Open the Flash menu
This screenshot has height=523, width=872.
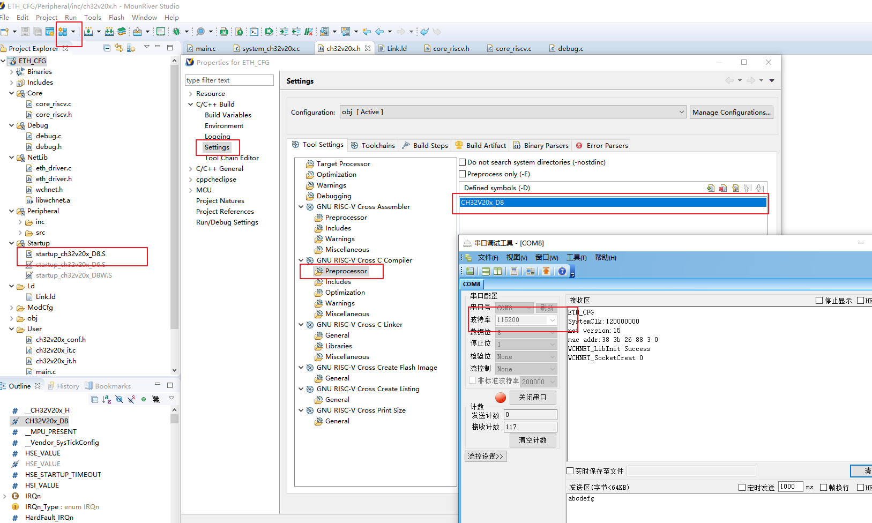[116, 18]
